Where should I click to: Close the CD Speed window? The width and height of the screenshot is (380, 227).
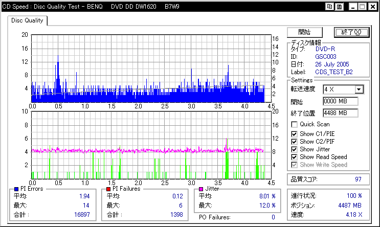tap(372, 7)
